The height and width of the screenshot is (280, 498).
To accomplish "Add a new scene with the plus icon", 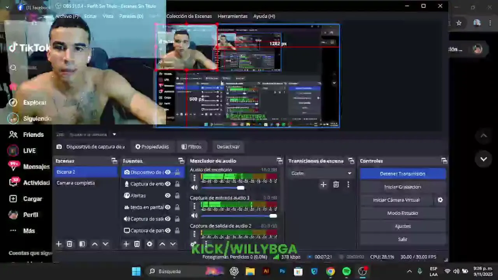I will (59, 244).
